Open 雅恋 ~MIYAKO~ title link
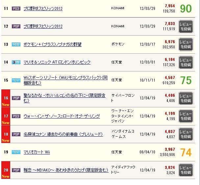 [66, 170]
